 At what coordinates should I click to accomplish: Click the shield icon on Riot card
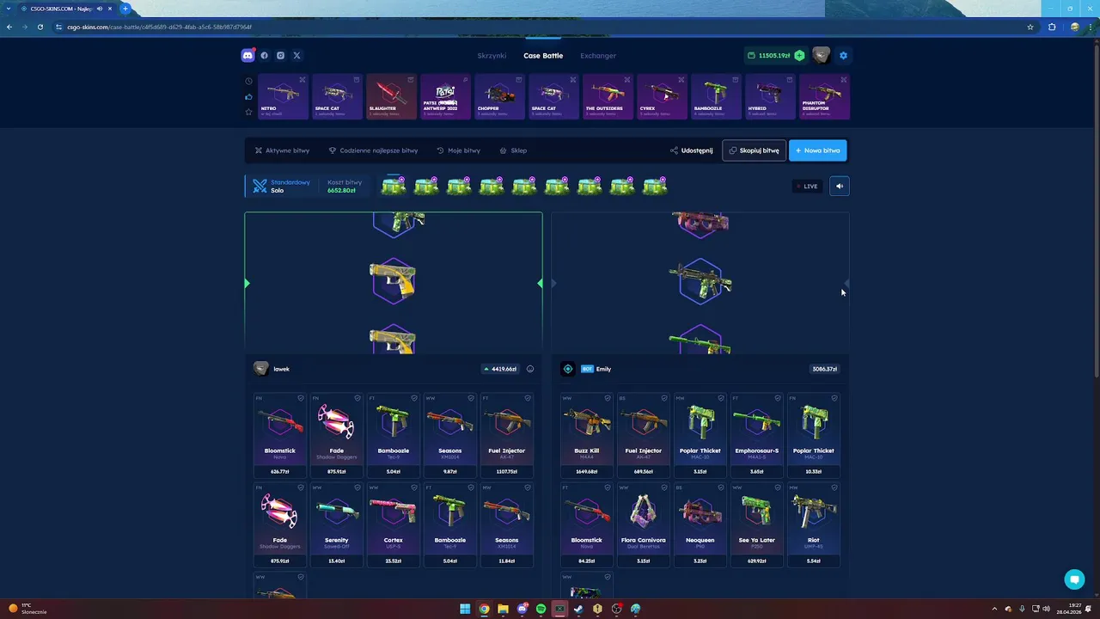point(834,487)
